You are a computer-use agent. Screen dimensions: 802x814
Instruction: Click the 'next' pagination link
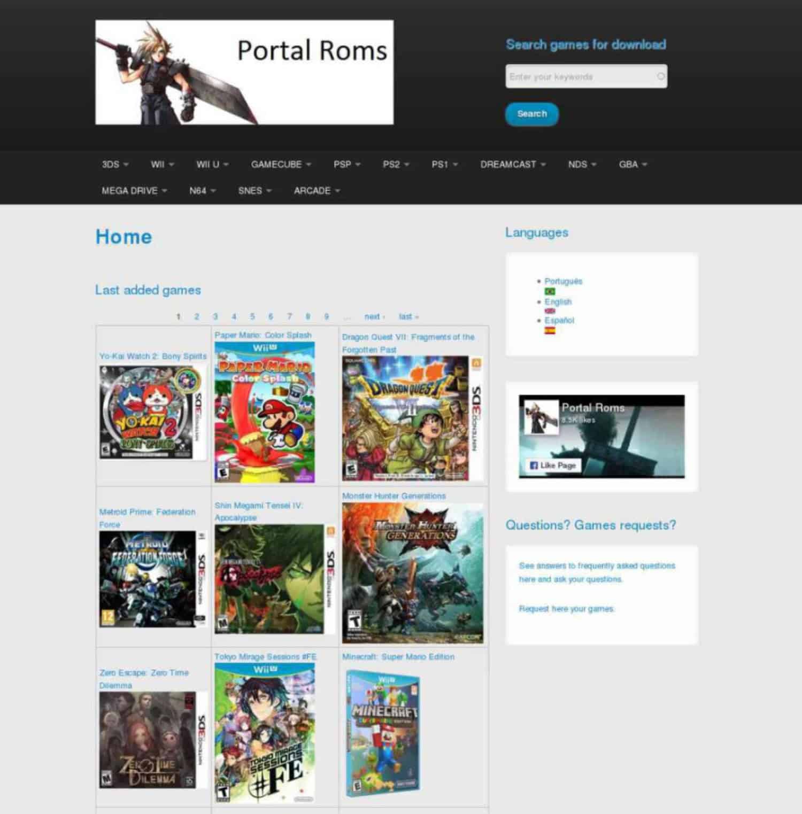375,316
